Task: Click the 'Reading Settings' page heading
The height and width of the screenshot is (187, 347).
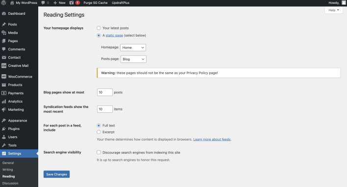Action: [x=64, y=15]
